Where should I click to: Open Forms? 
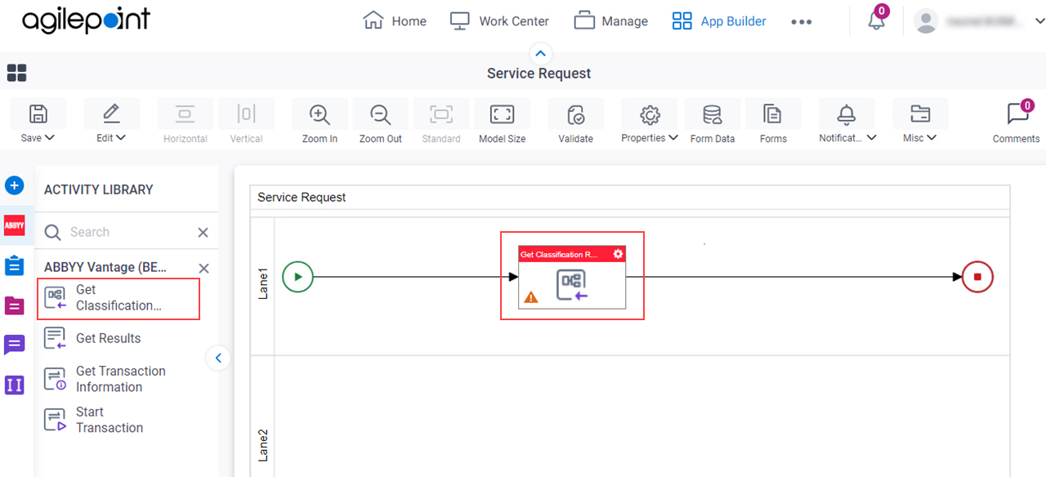click(773, 123)
